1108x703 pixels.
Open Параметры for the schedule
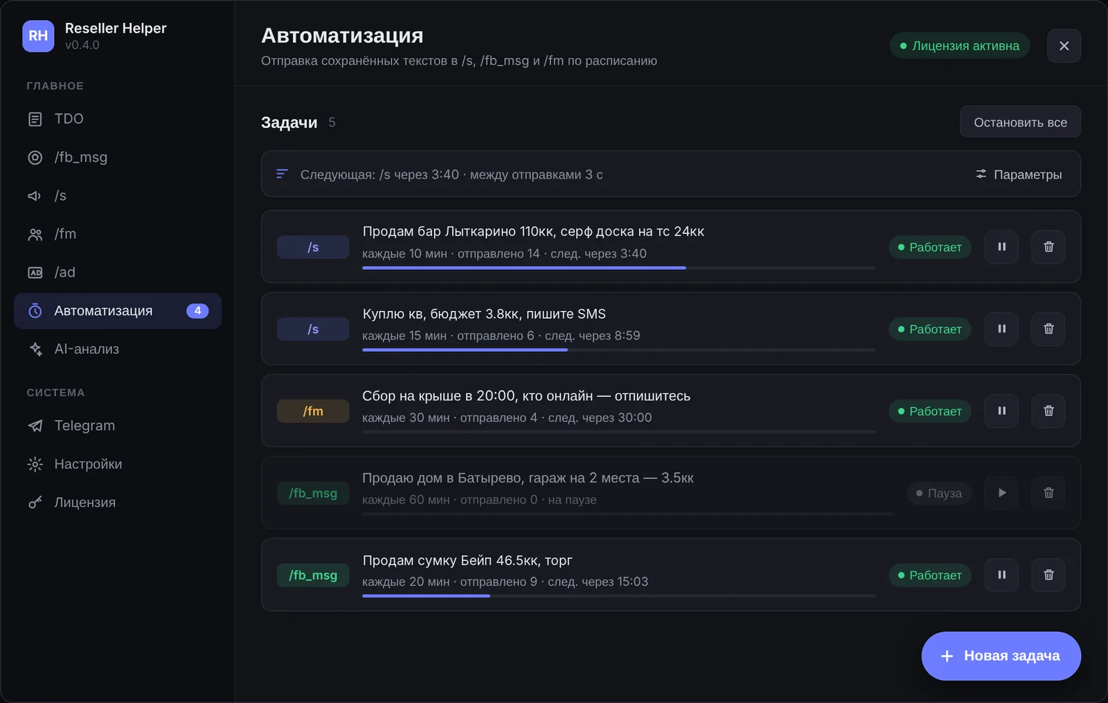(1019, 175)
